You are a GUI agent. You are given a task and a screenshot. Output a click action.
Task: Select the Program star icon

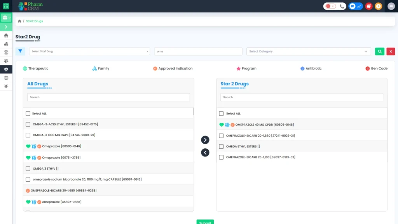click(239, 68)
